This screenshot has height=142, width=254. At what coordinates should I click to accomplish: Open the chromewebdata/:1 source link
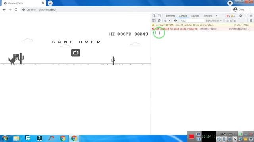tap(239, 29)
